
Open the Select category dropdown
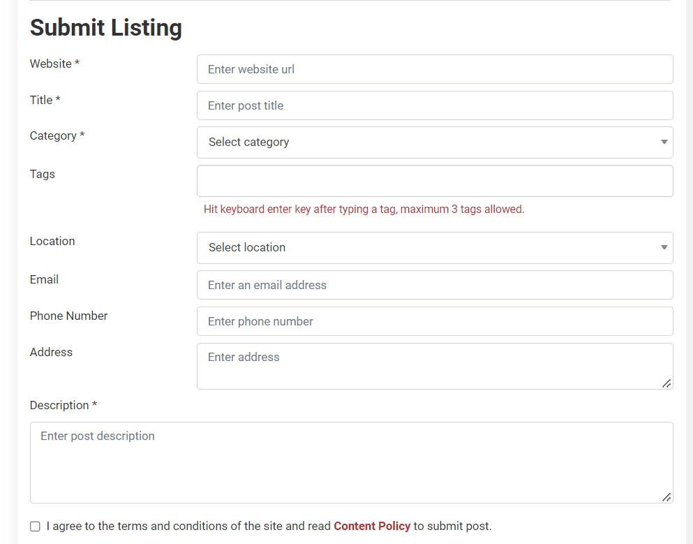(x=435, y=142)
